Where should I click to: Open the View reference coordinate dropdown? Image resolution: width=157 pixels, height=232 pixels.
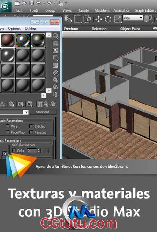point(133,18)
